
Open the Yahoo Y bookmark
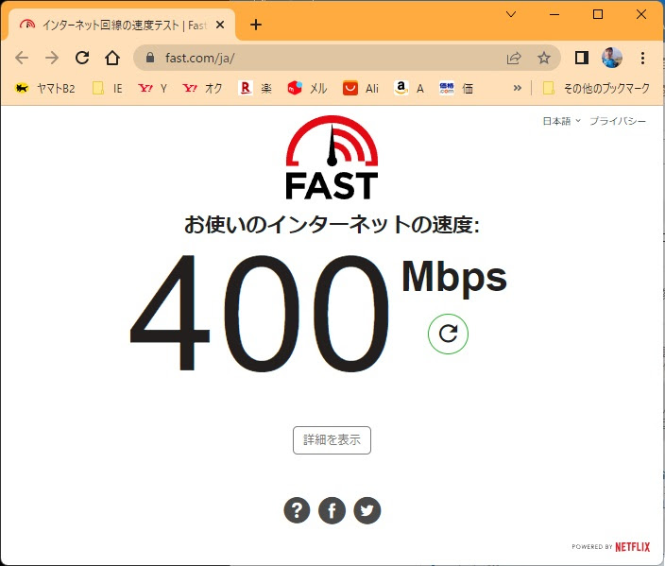[153, 88]
